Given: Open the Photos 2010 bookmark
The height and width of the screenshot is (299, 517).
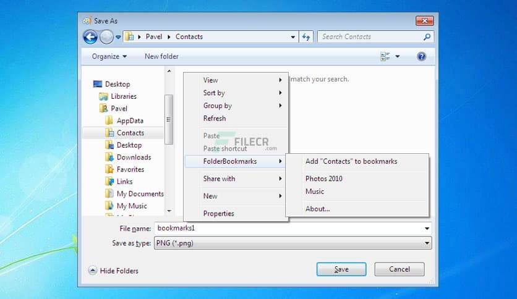Looking at the screenshot, I should pyautogui.click(x=357, y=179).
